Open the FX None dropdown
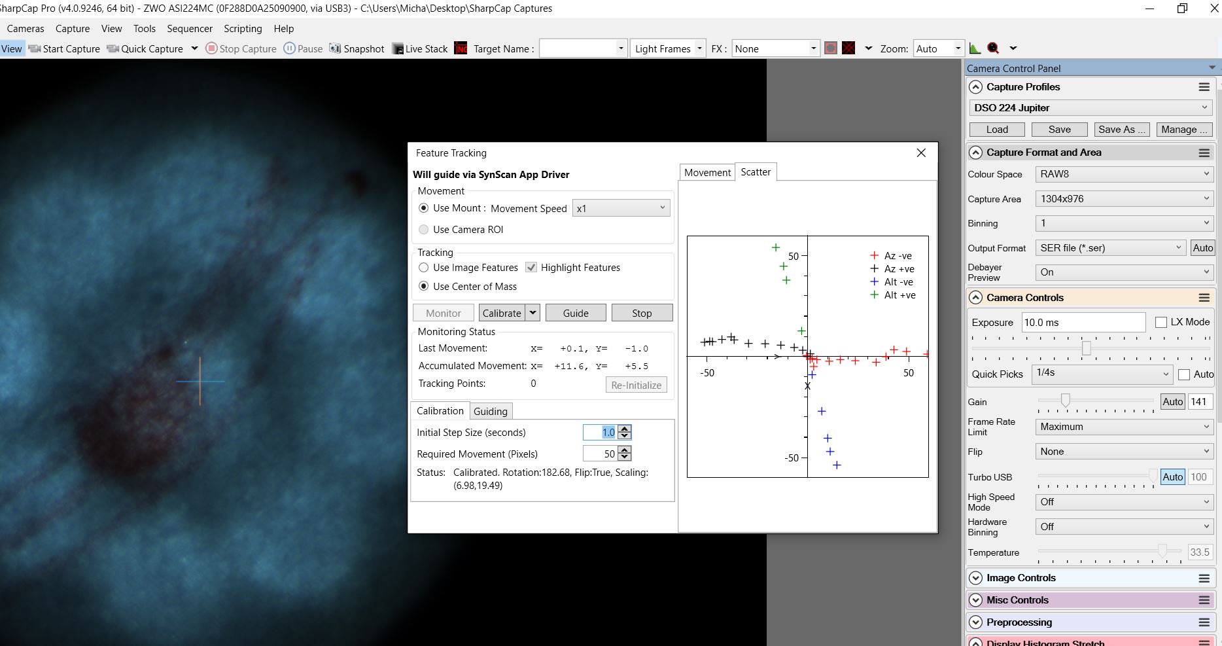 (x=775, y=48)
